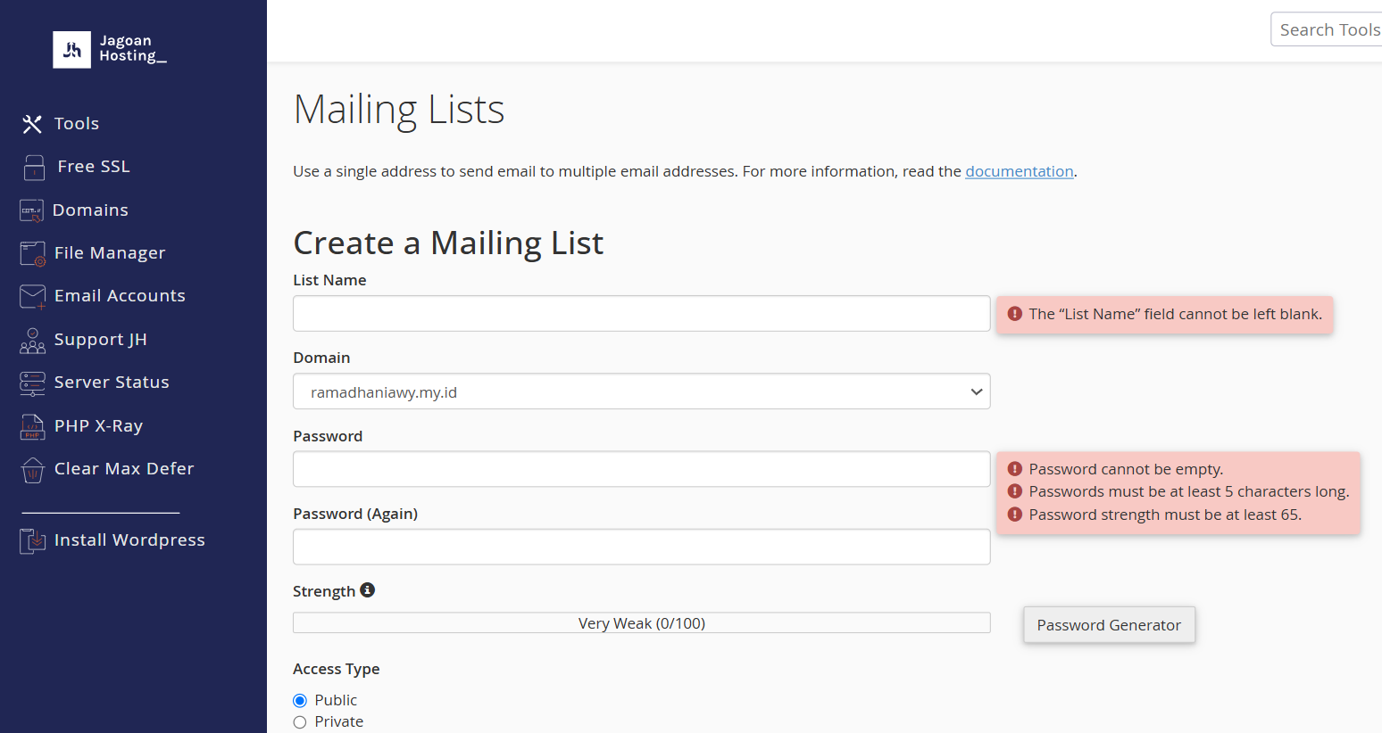
Task: Open Free SSL menu item
Action: tap(94, 167)
